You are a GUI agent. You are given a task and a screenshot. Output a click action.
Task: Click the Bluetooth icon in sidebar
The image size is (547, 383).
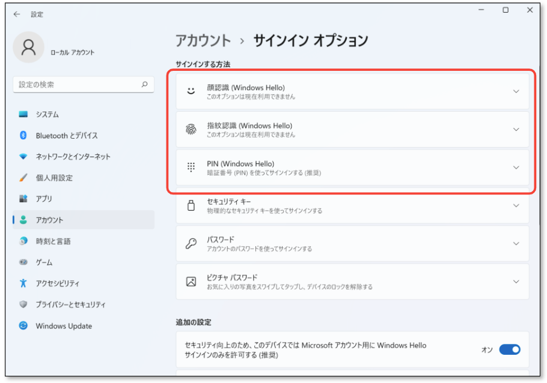(x=23, y=135)
